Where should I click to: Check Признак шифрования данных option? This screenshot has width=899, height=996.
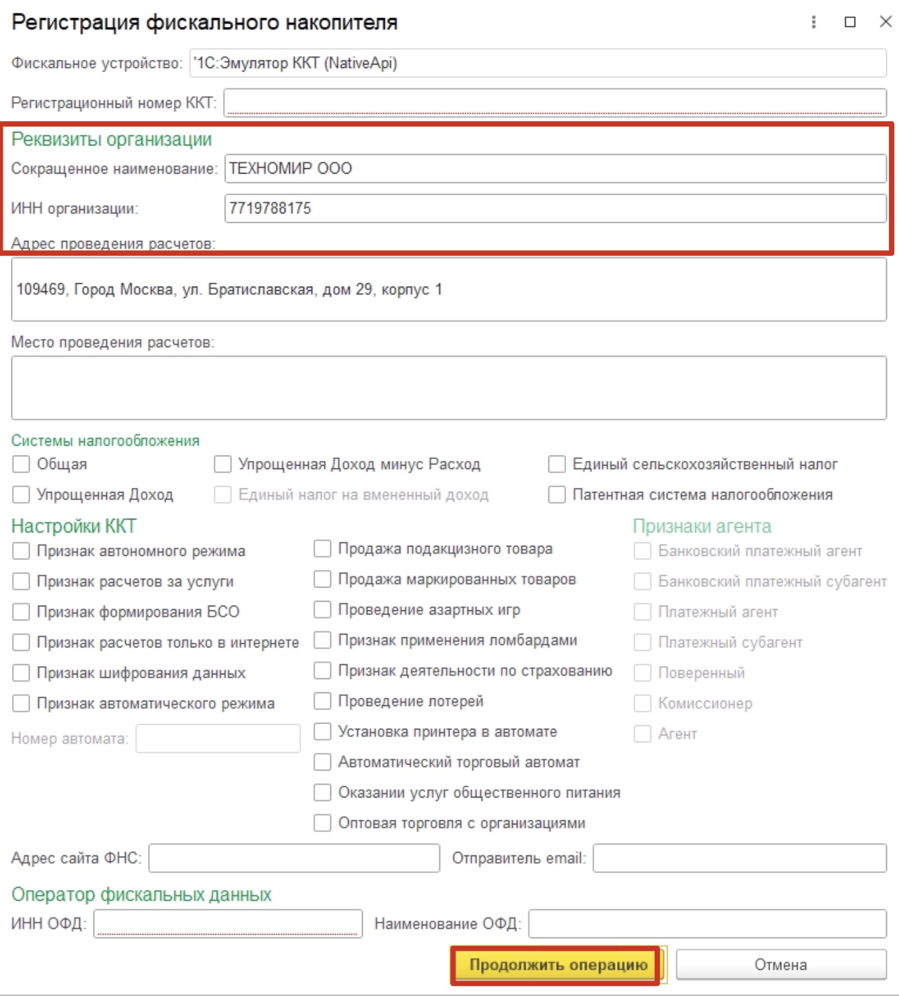(x=22, y=673)
